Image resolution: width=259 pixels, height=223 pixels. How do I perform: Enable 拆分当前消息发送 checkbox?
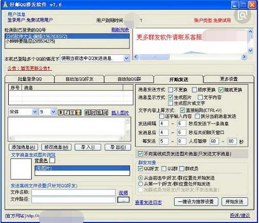point(197,116)
